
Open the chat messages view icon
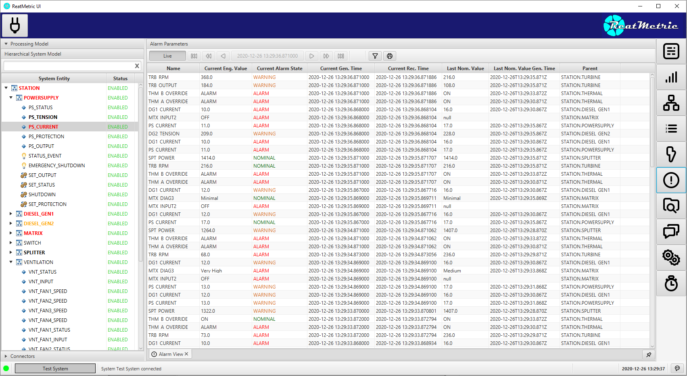pos(671,232)
